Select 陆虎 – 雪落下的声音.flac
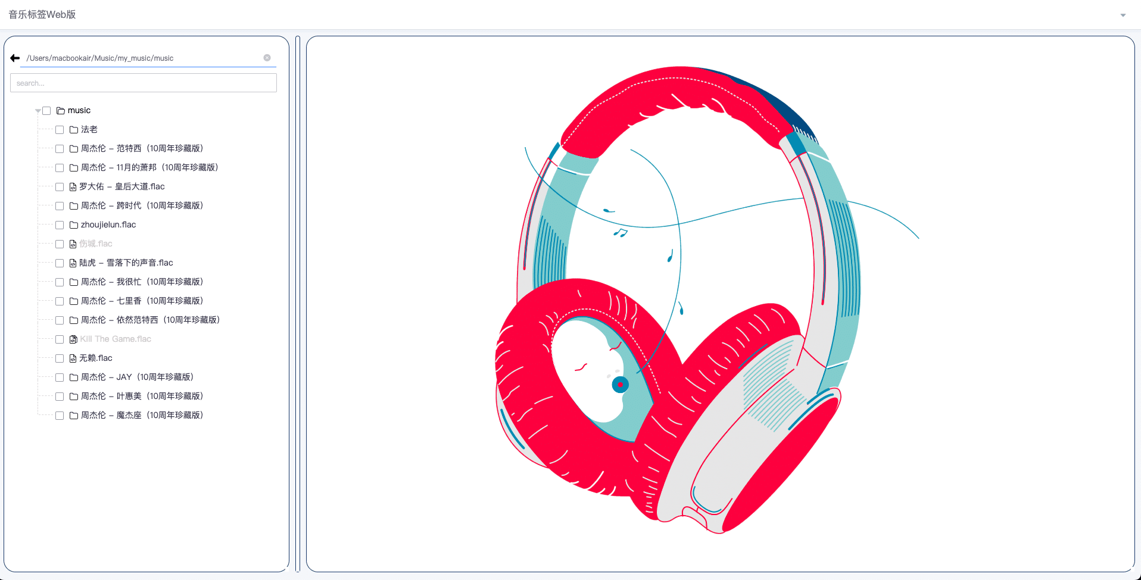This screenshot has height=580, width=1141. (126, 263)
